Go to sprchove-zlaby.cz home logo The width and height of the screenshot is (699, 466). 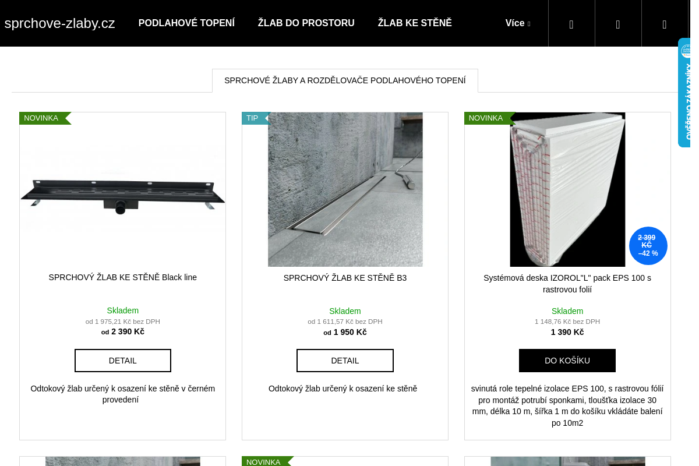59,23
